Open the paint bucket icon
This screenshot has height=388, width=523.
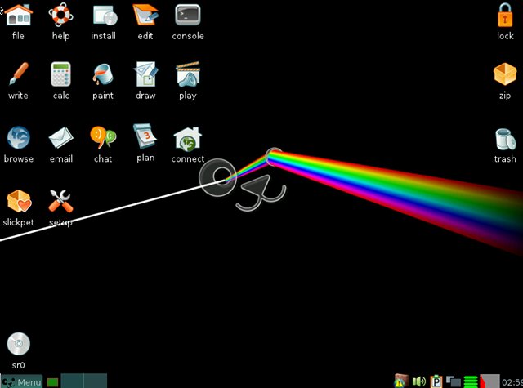click(x=103, y=74)
